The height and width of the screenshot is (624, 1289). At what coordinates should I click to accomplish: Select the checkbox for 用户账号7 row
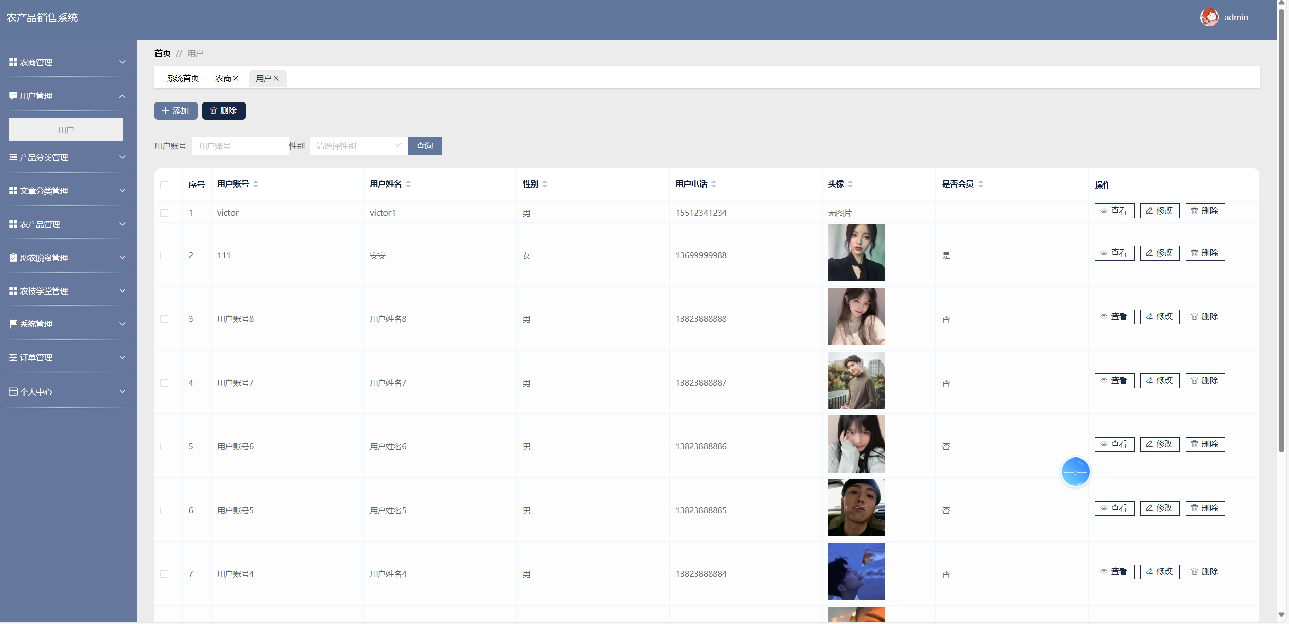(164, 383)
